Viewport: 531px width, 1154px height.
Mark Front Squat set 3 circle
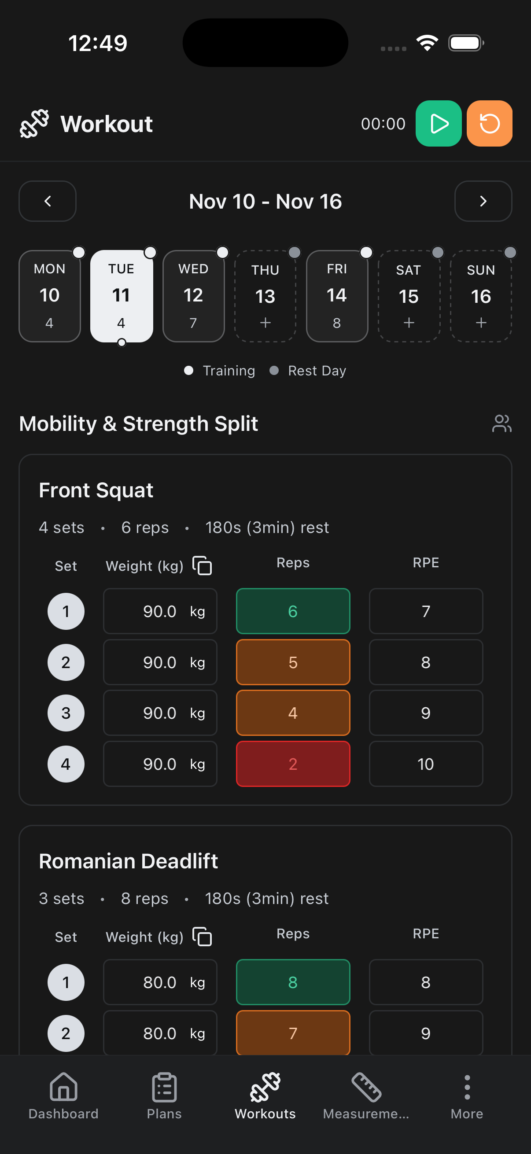[66, 713]
